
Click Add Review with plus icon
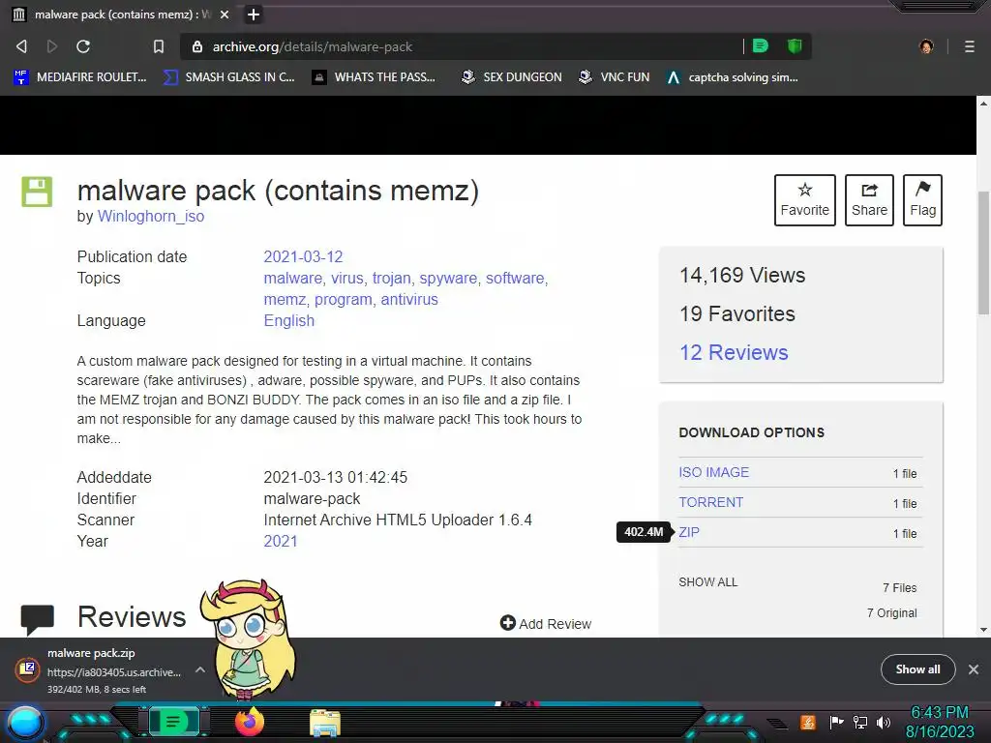point(546,624)
